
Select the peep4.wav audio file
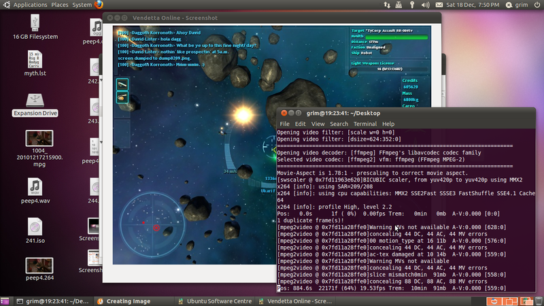[35, 190]
